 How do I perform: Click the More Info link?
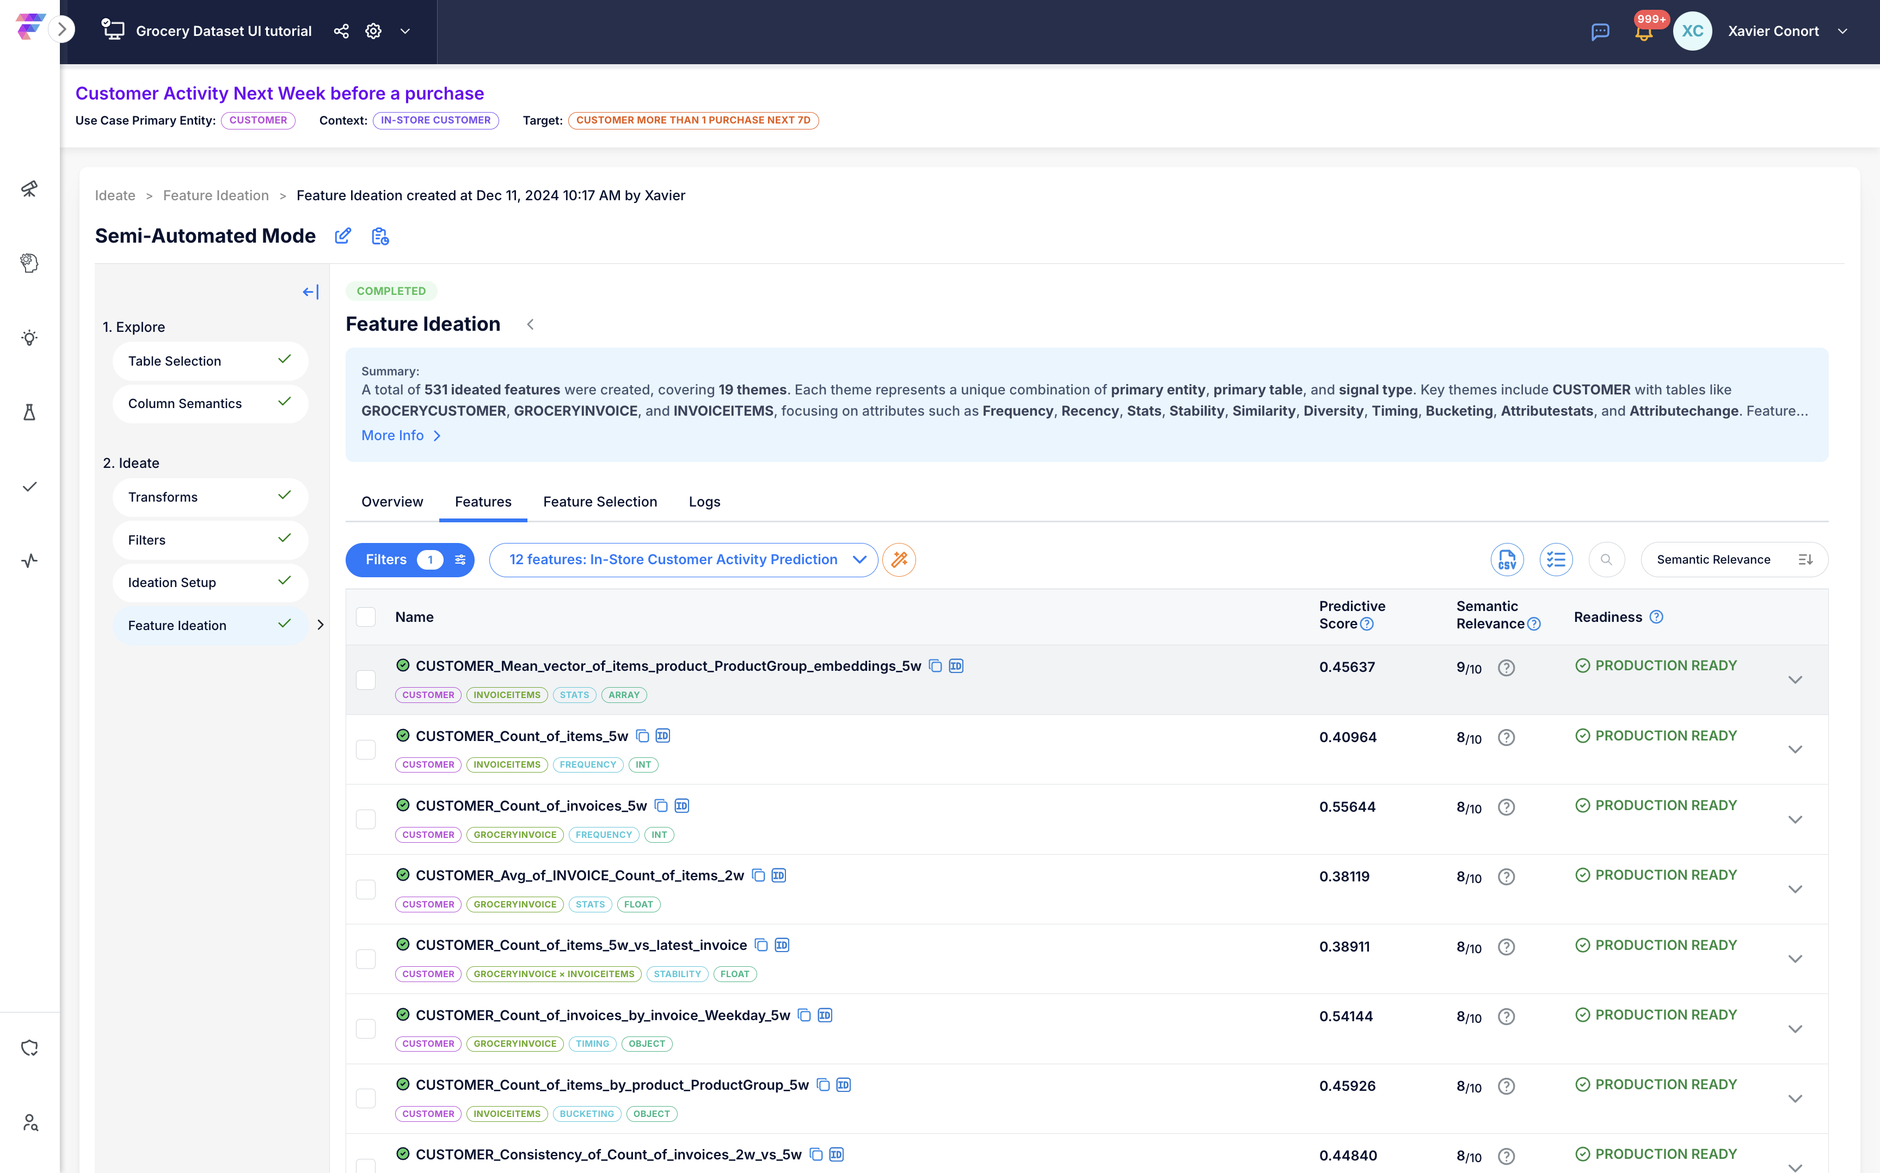pyautogui.click(x=401, y=435)
